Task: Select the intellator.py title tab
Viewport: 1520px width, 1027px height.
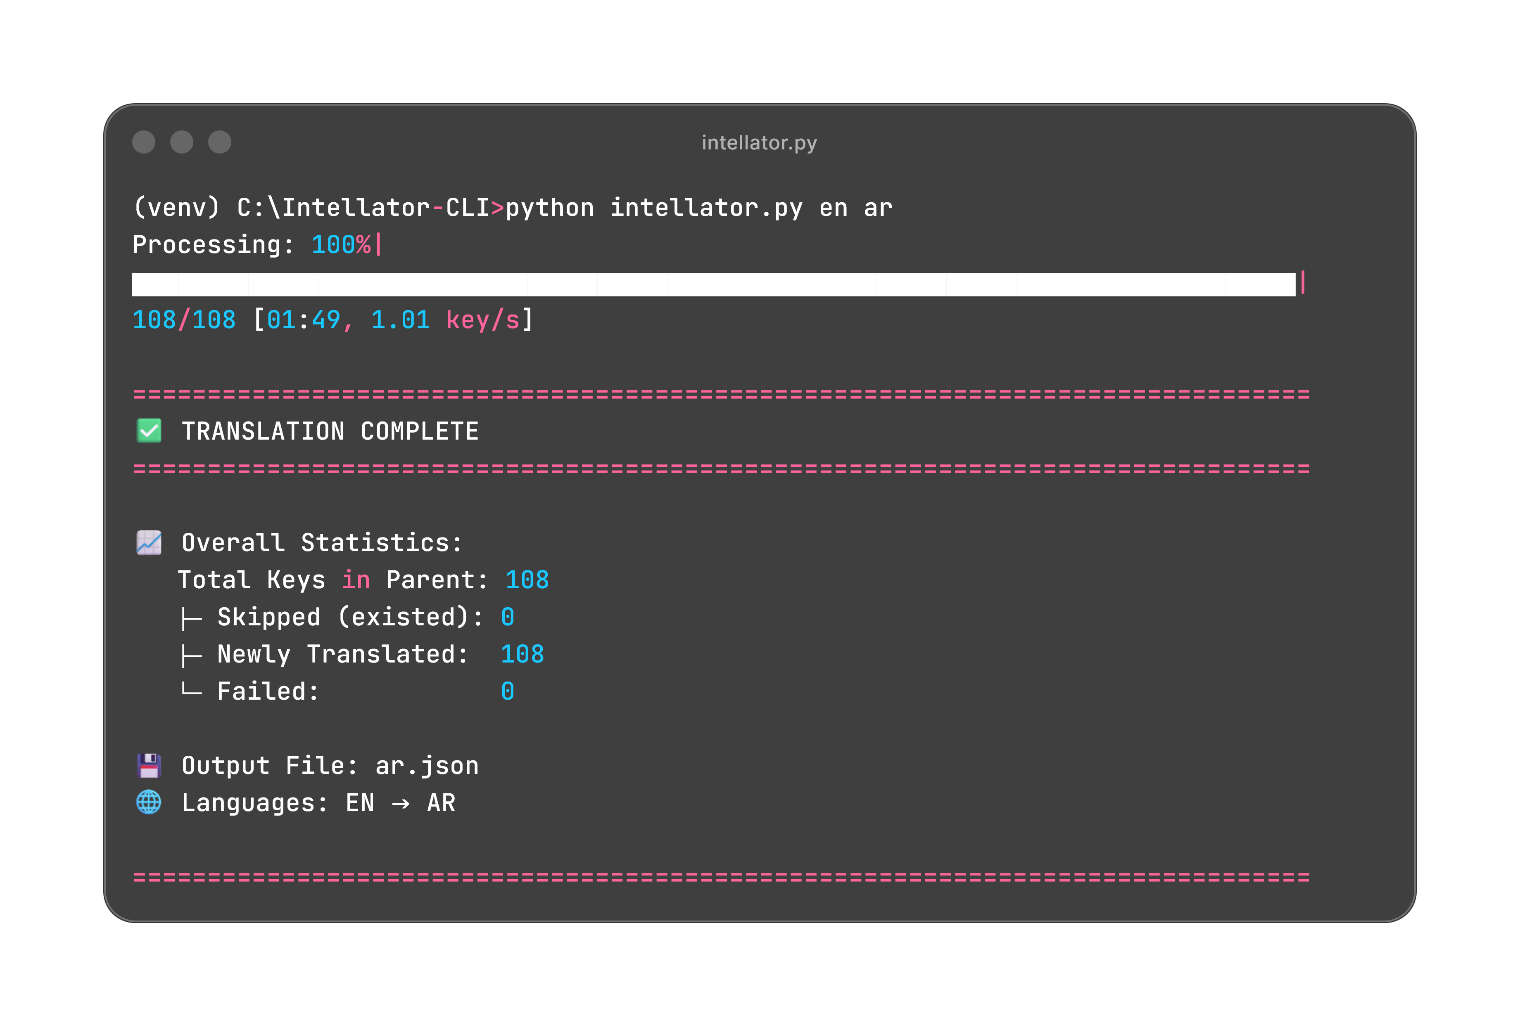Action: click(759, 142)
